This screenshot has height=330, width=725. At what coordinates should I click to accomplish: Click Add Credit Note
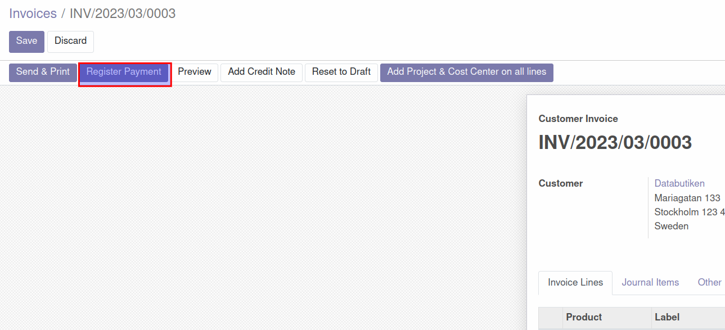click(262, 73)
